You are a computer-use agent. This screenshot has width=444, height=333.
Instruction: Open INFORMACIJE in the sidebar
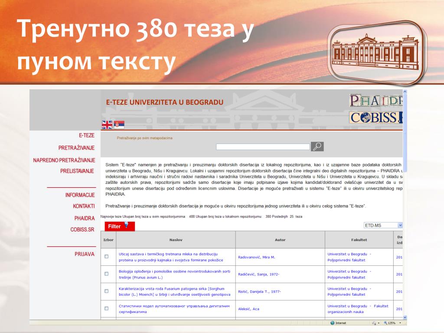(80, 195)
